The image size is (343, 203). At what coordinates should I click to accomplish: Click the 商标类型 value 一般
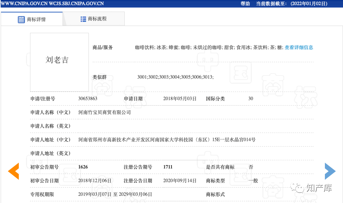[253, 180]
